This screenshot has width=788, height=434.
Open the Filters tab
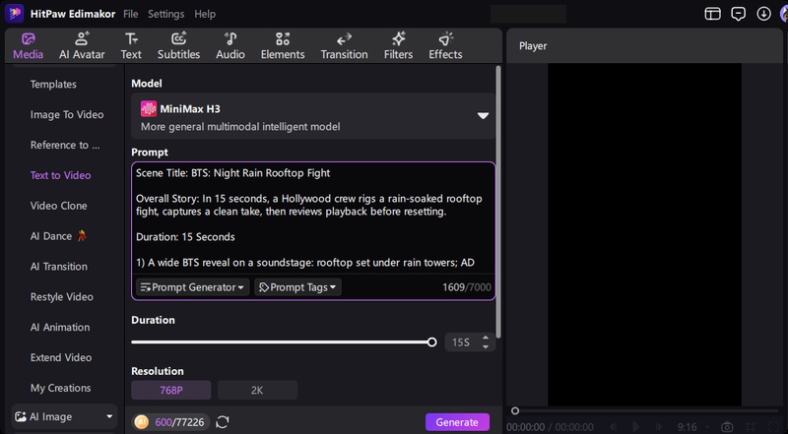click(398, 46)
